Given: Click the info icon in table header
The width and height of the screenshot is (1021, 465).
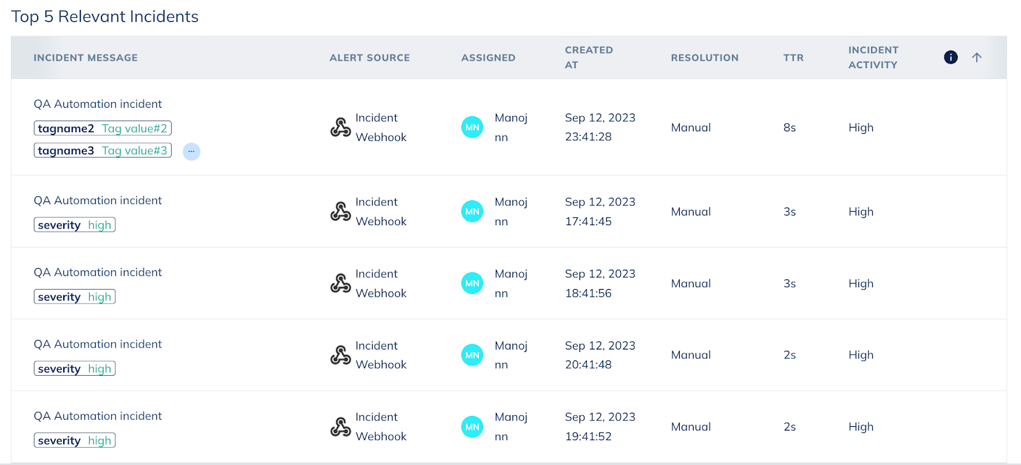Looking at the screenshot, I should tap(950, 57).
